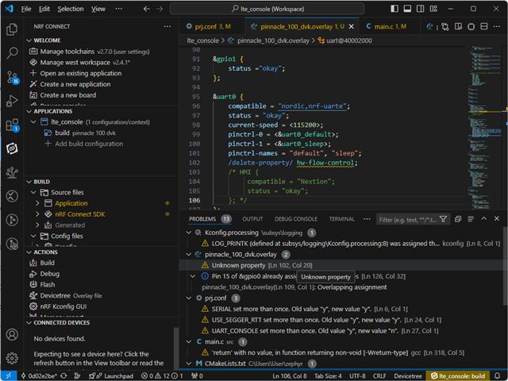Go back using the left arrow
The image size is (508, 381).
(147, 9)
